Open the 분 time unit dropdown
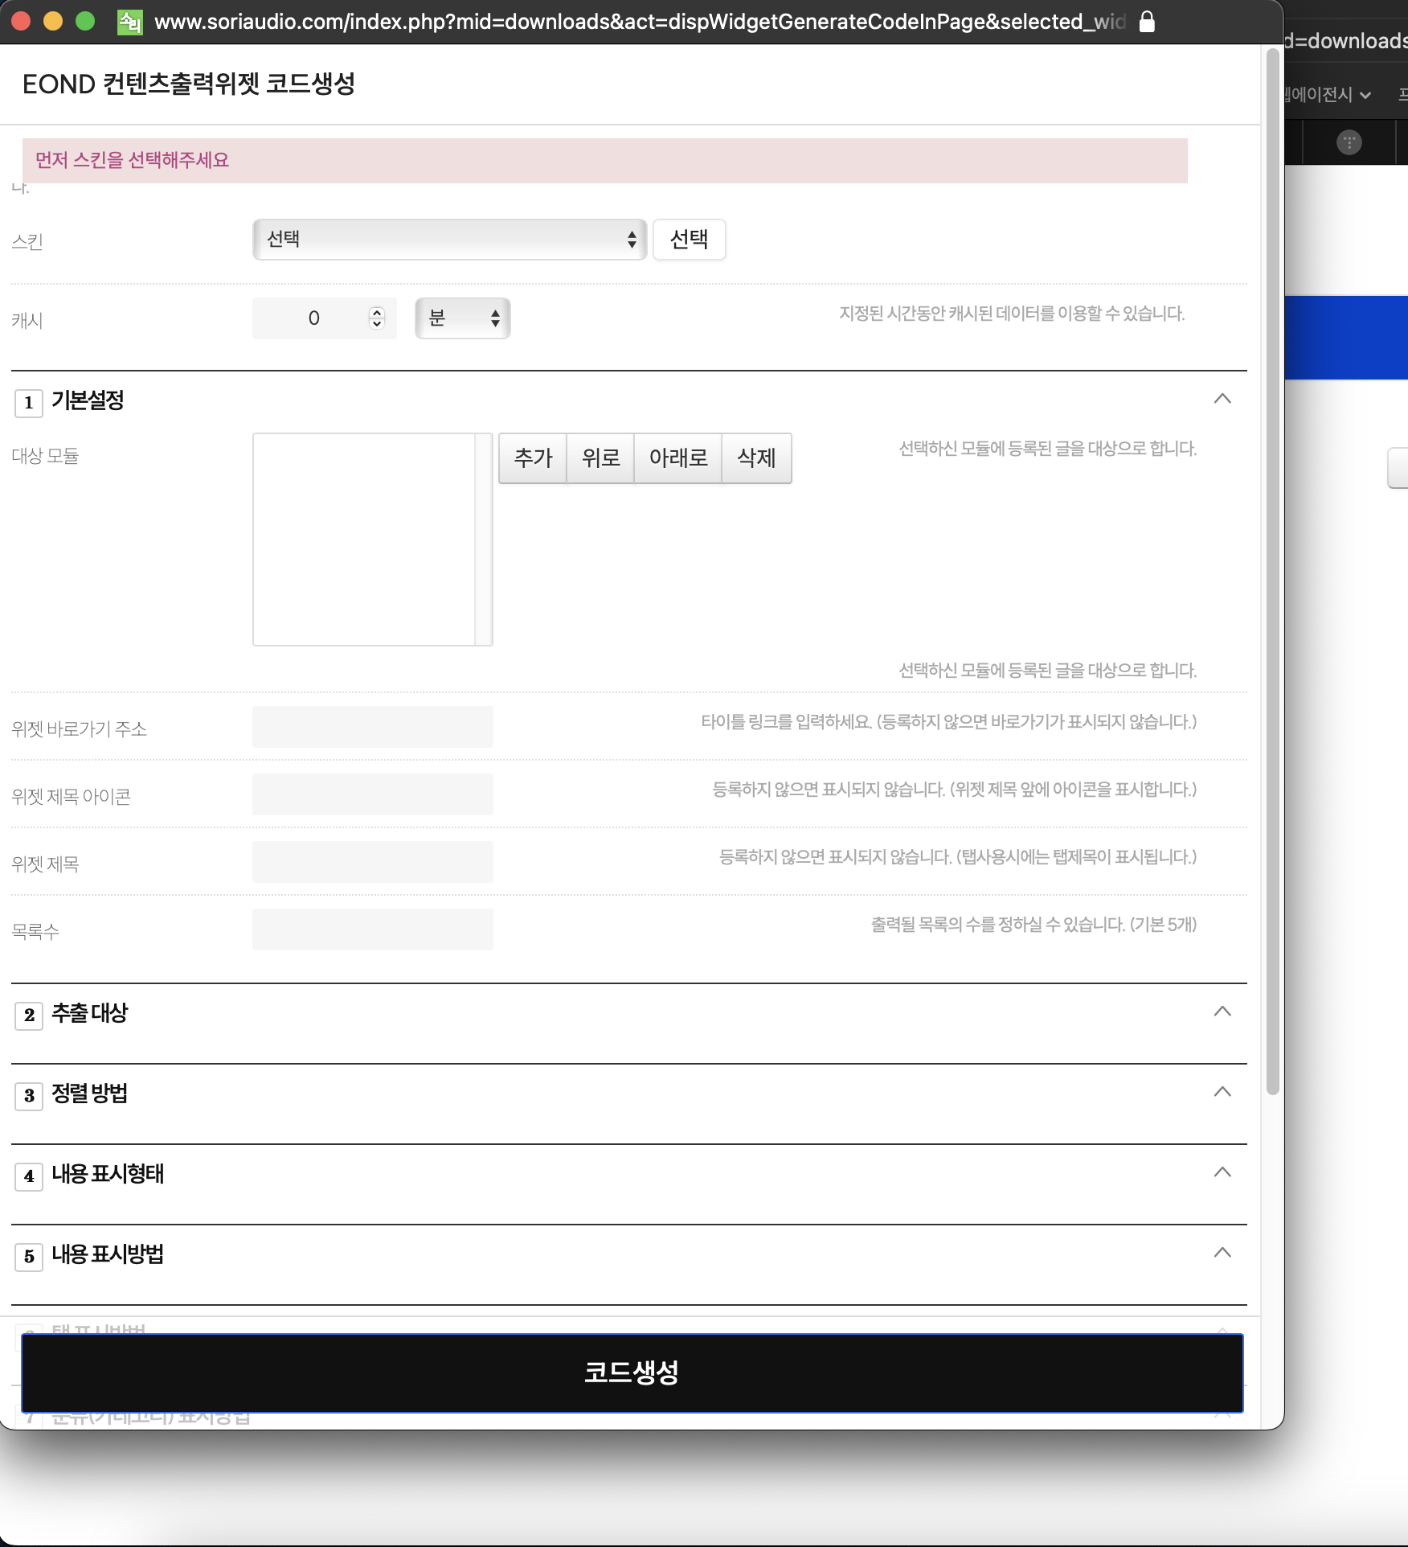 462,318
